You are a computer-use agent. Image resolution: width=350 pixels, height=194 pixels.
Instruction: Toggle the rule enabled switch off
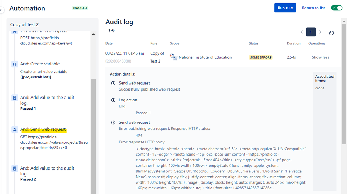[x=337, y=8]
